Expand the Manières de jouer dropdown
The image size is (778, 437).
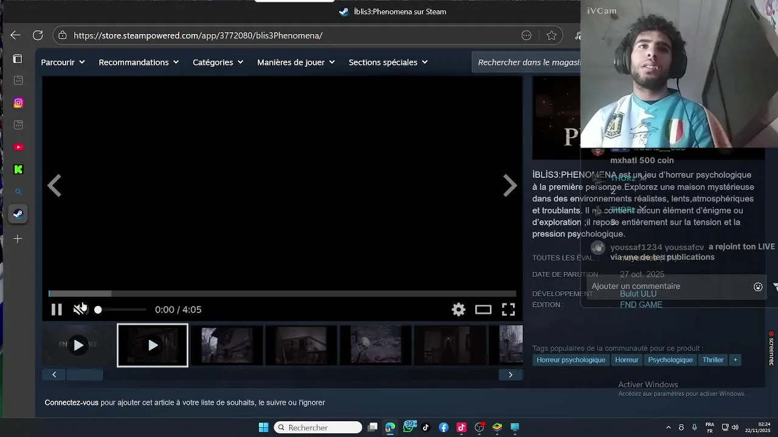point(296,62)
